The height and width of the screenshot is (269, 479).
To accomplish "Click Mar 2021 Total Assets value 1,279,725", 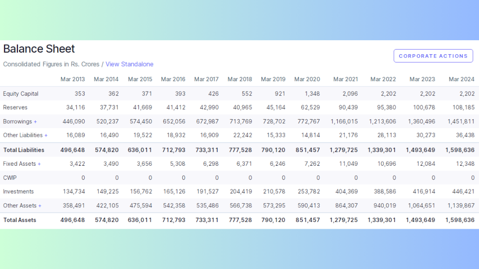I will click(344, 220).
